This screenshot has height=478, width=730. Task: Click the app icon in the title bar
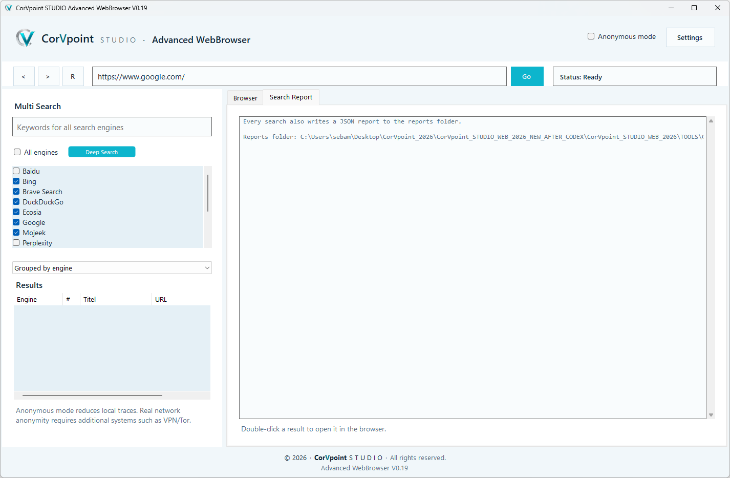pos(8,8)
